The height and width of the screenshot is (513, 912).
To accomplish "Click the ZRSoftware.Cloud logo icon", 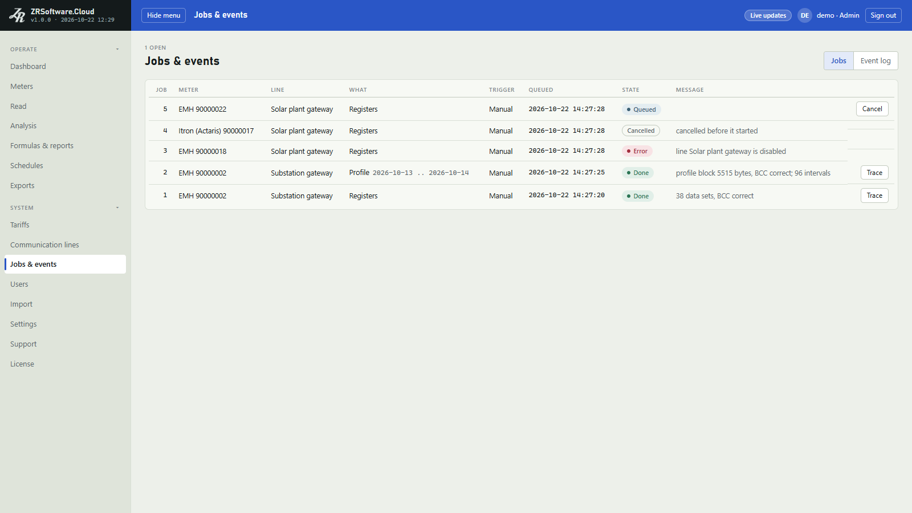I will tap(17, 15).
